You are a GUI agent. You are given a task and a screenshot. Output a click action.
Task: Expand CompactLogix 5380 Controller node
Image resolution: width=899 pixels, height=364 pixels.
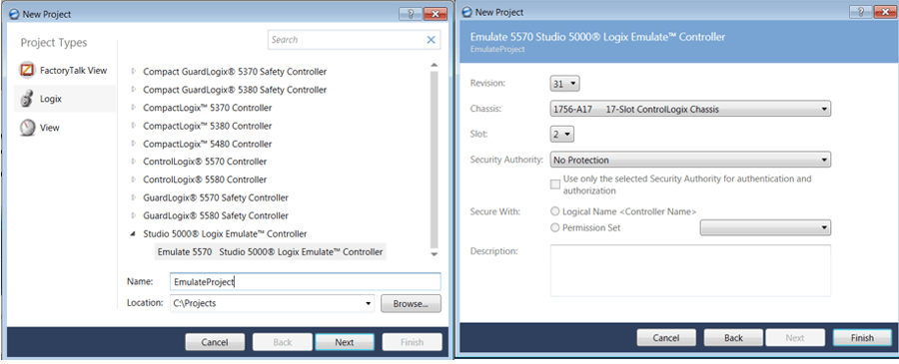[x=134, y=126]
